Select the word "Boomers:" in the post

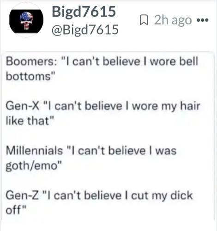(x=31, y=61)
